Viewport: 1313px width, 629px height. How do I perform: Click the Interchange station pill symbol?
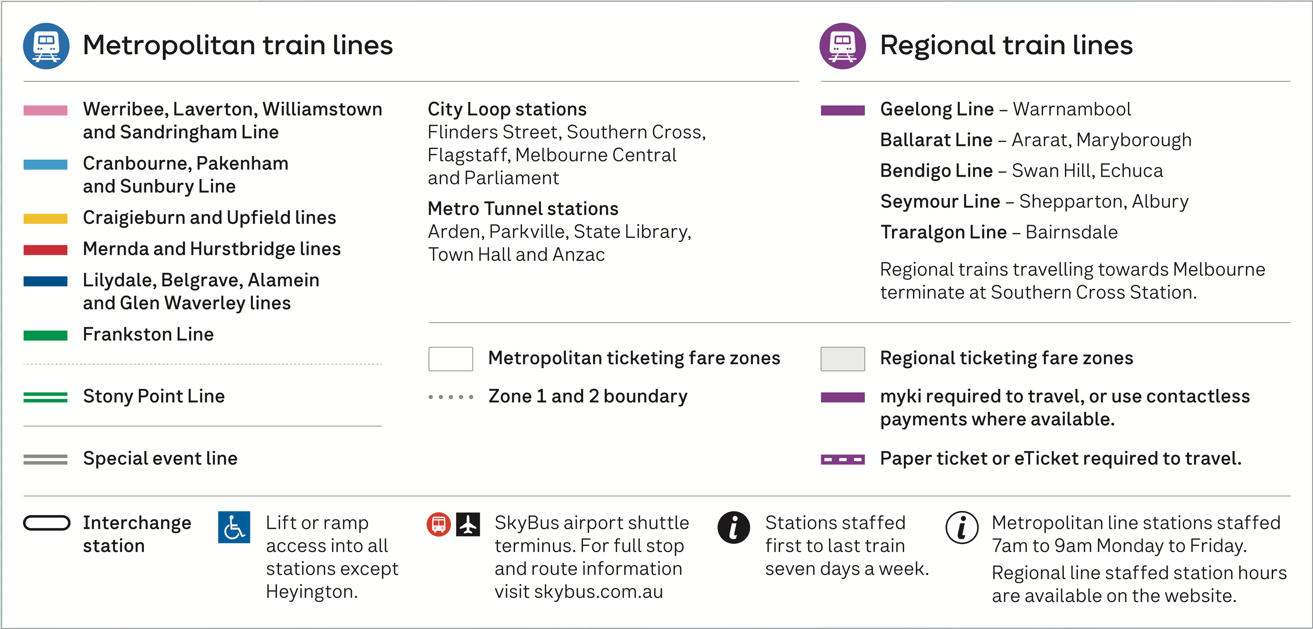click(x=47, y=523)
